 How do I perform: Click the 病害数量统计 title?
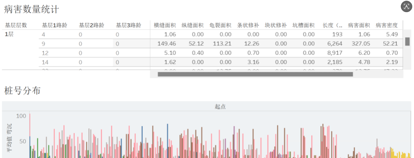click(31, 9)
